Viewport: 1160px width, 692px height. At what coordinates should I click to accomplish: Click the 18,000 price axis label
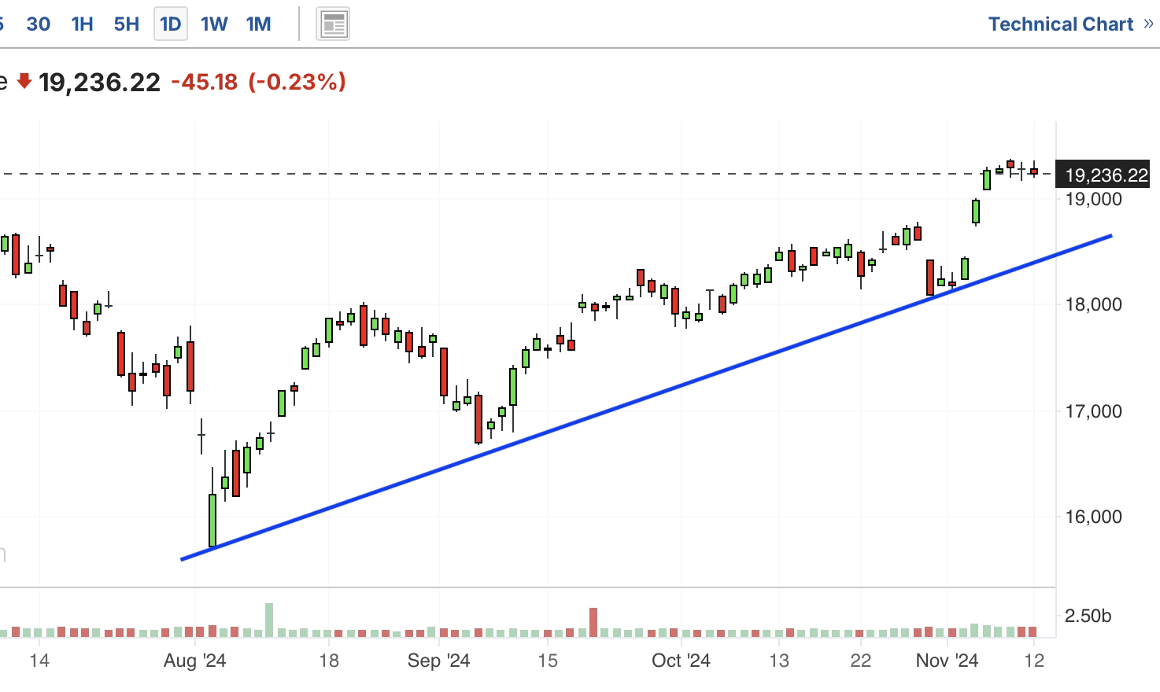pyautogui.click(x=1093, y=305)
